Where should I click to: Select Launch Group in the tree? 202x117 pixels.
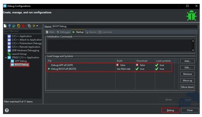(x=19, y=54)
